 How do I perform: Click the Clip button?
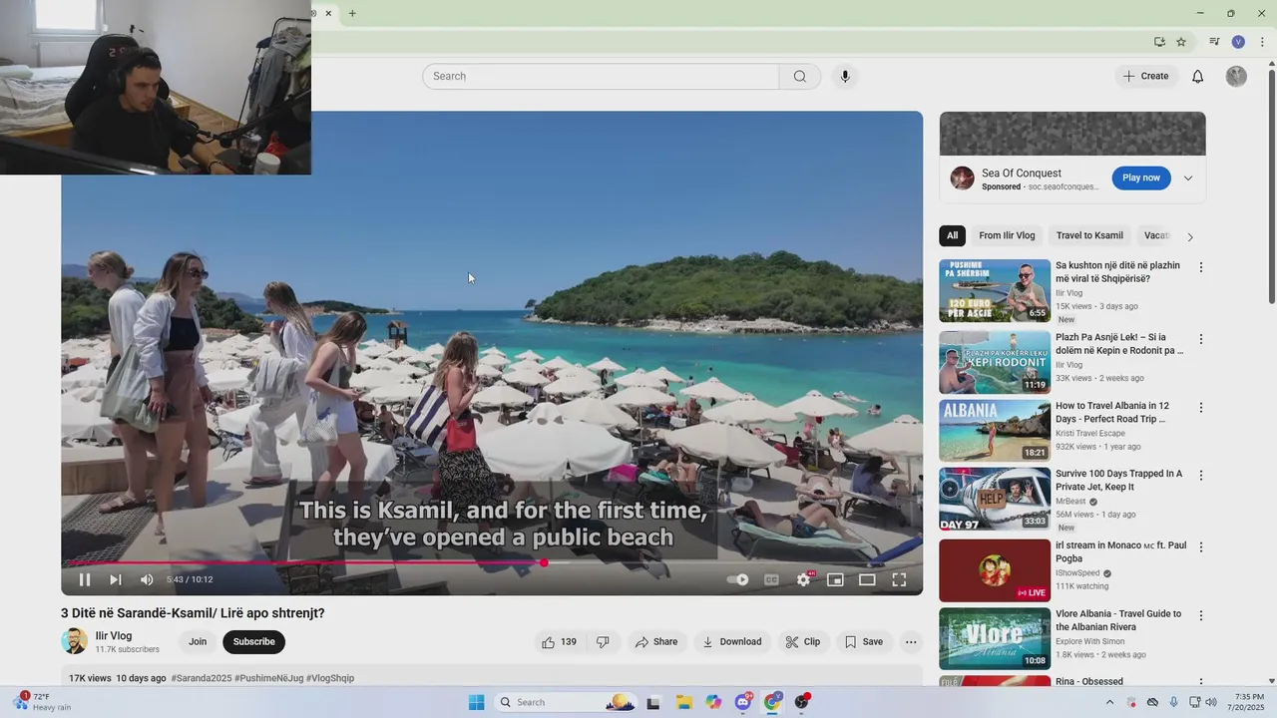[x=802, y=642]
